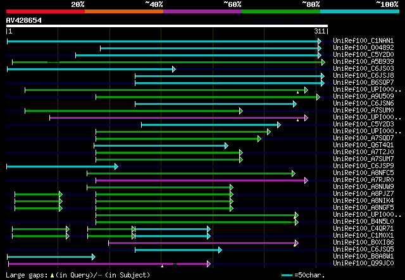Select the UniRef100_B0XI86 label

point(363,243)
